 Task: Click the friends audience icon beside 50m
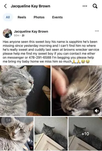click(x=23, y=35)
